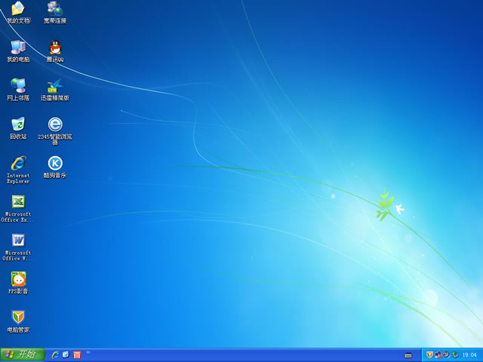Click the 网上邻居 network neighborhood icon
The height and width of the screenshot is (362, 483).
coord(18,86)
